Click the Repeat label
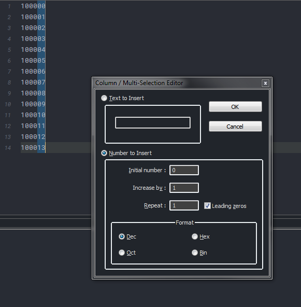This screenshot has width=301, height=307. point(155,205)
